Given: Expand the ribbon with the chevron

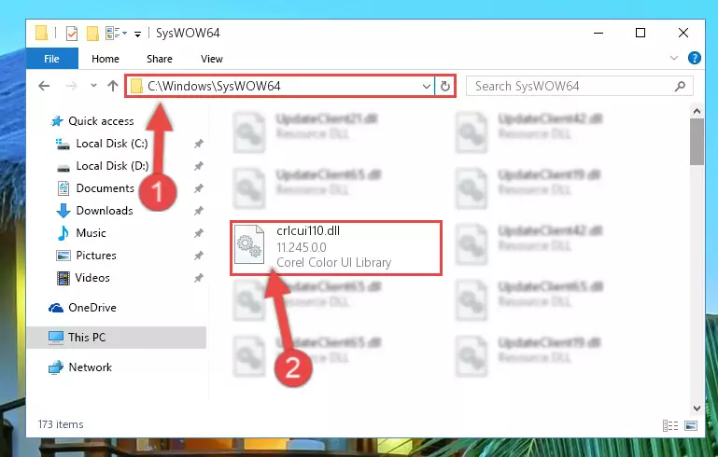Looking at the screenshot, I should pyautogui.click(x=674, y=58).
